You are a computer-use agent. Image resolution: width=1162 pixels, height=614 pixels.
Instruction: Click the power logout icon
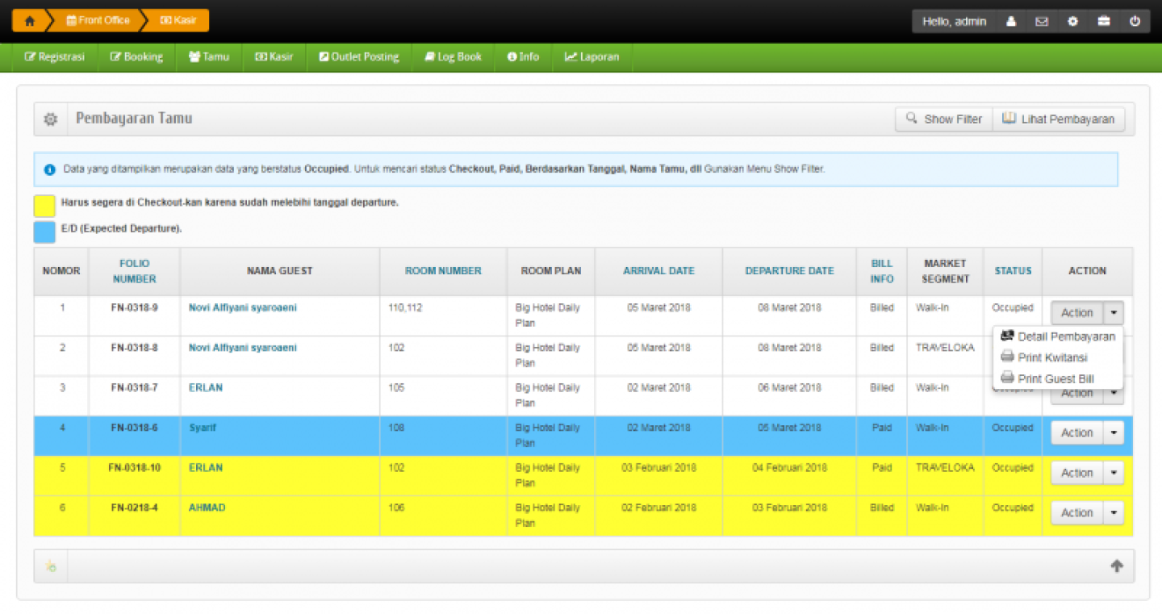(1135, 22)
